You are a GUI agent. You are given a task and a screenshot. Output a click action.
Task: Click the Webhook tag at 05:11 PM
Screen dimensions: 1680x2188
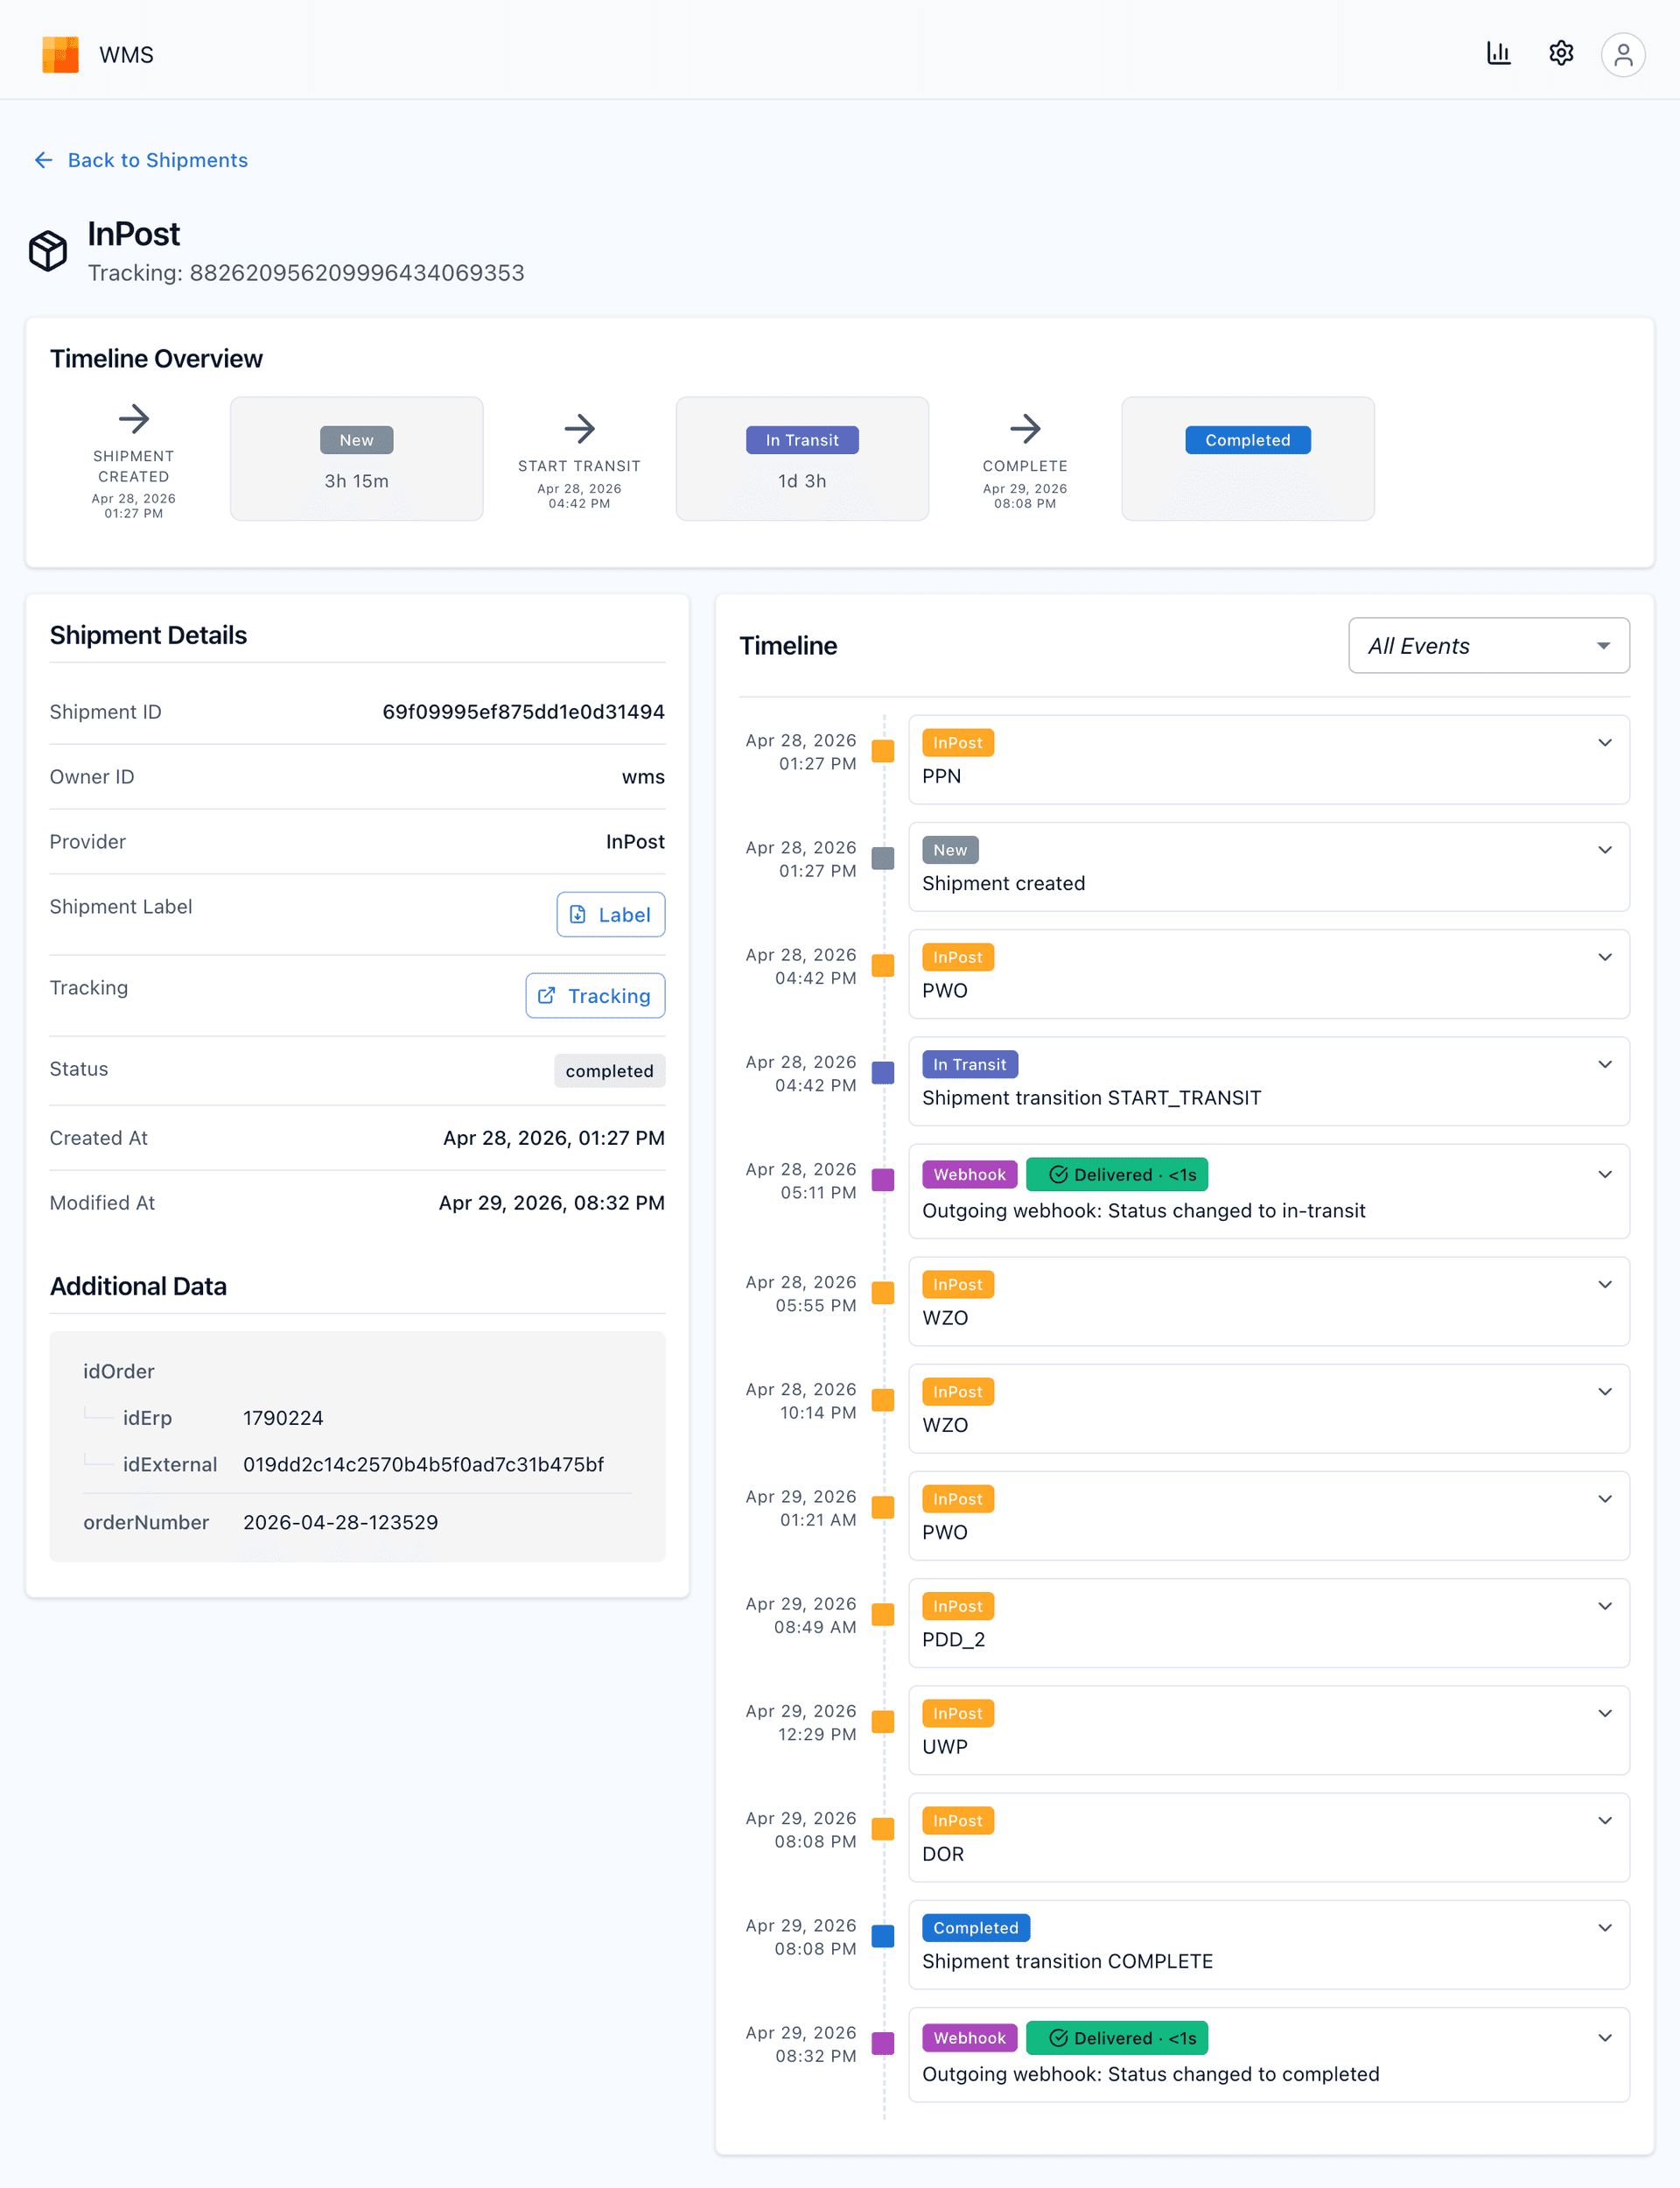pyautogui.click(x=969, y=1174)
